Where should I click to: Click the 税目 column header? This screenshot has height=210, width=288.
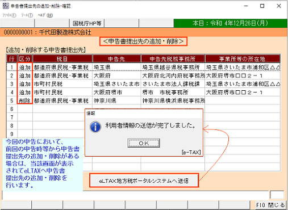[62, 59]
